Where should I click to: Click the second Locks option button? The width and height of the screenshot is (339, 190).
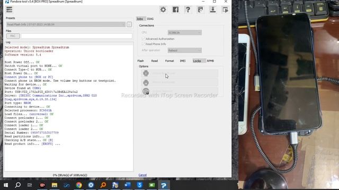tap(180, 82)
